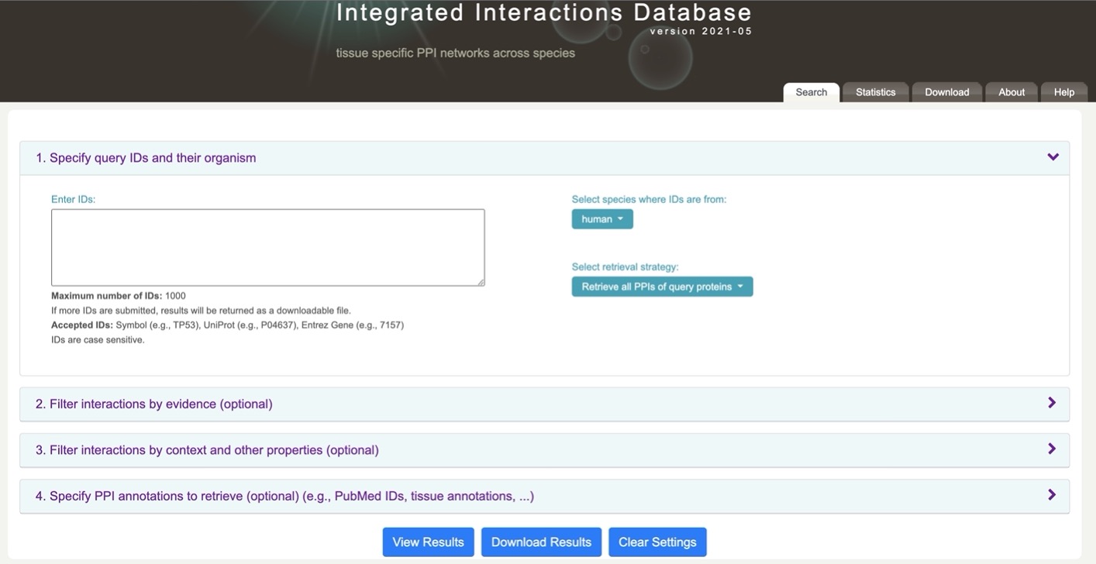
Task: Open PPI annotations section via its chevron
Action: click(1052, 494)
